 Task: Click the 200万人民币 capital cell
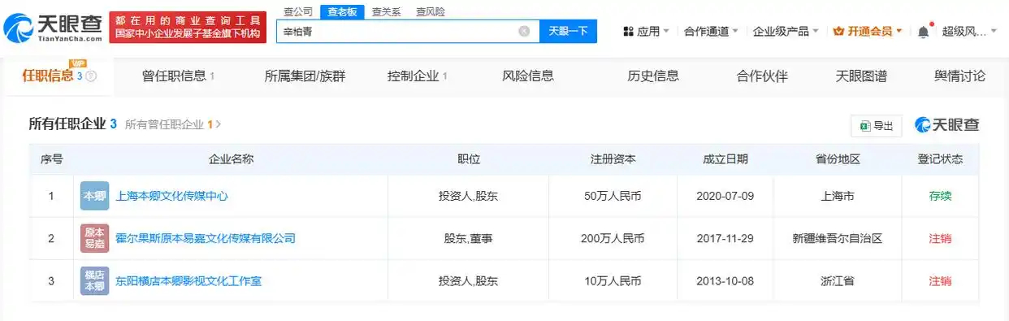click(613, 239)
